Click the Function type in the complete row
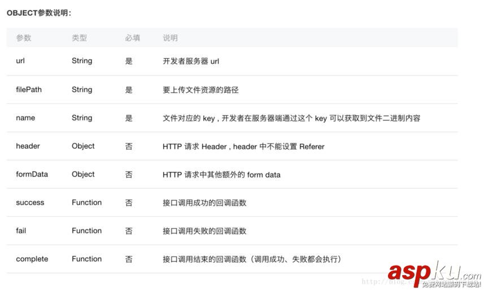Screen dimensions: 484x291 [87, 259]
